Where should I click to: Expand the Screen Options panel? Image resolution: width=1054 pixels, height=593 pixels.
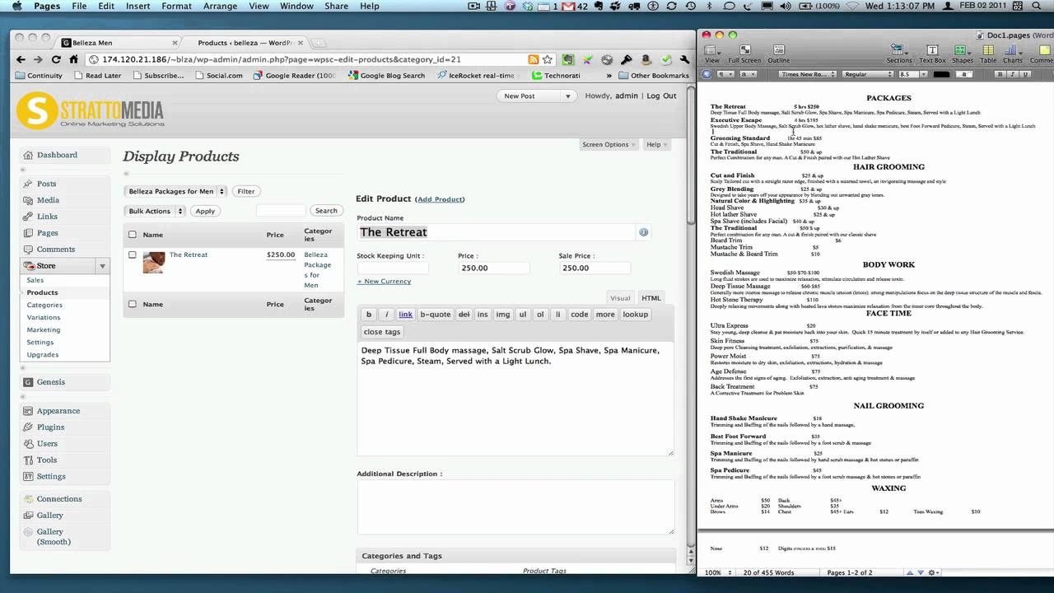(609, 144)
